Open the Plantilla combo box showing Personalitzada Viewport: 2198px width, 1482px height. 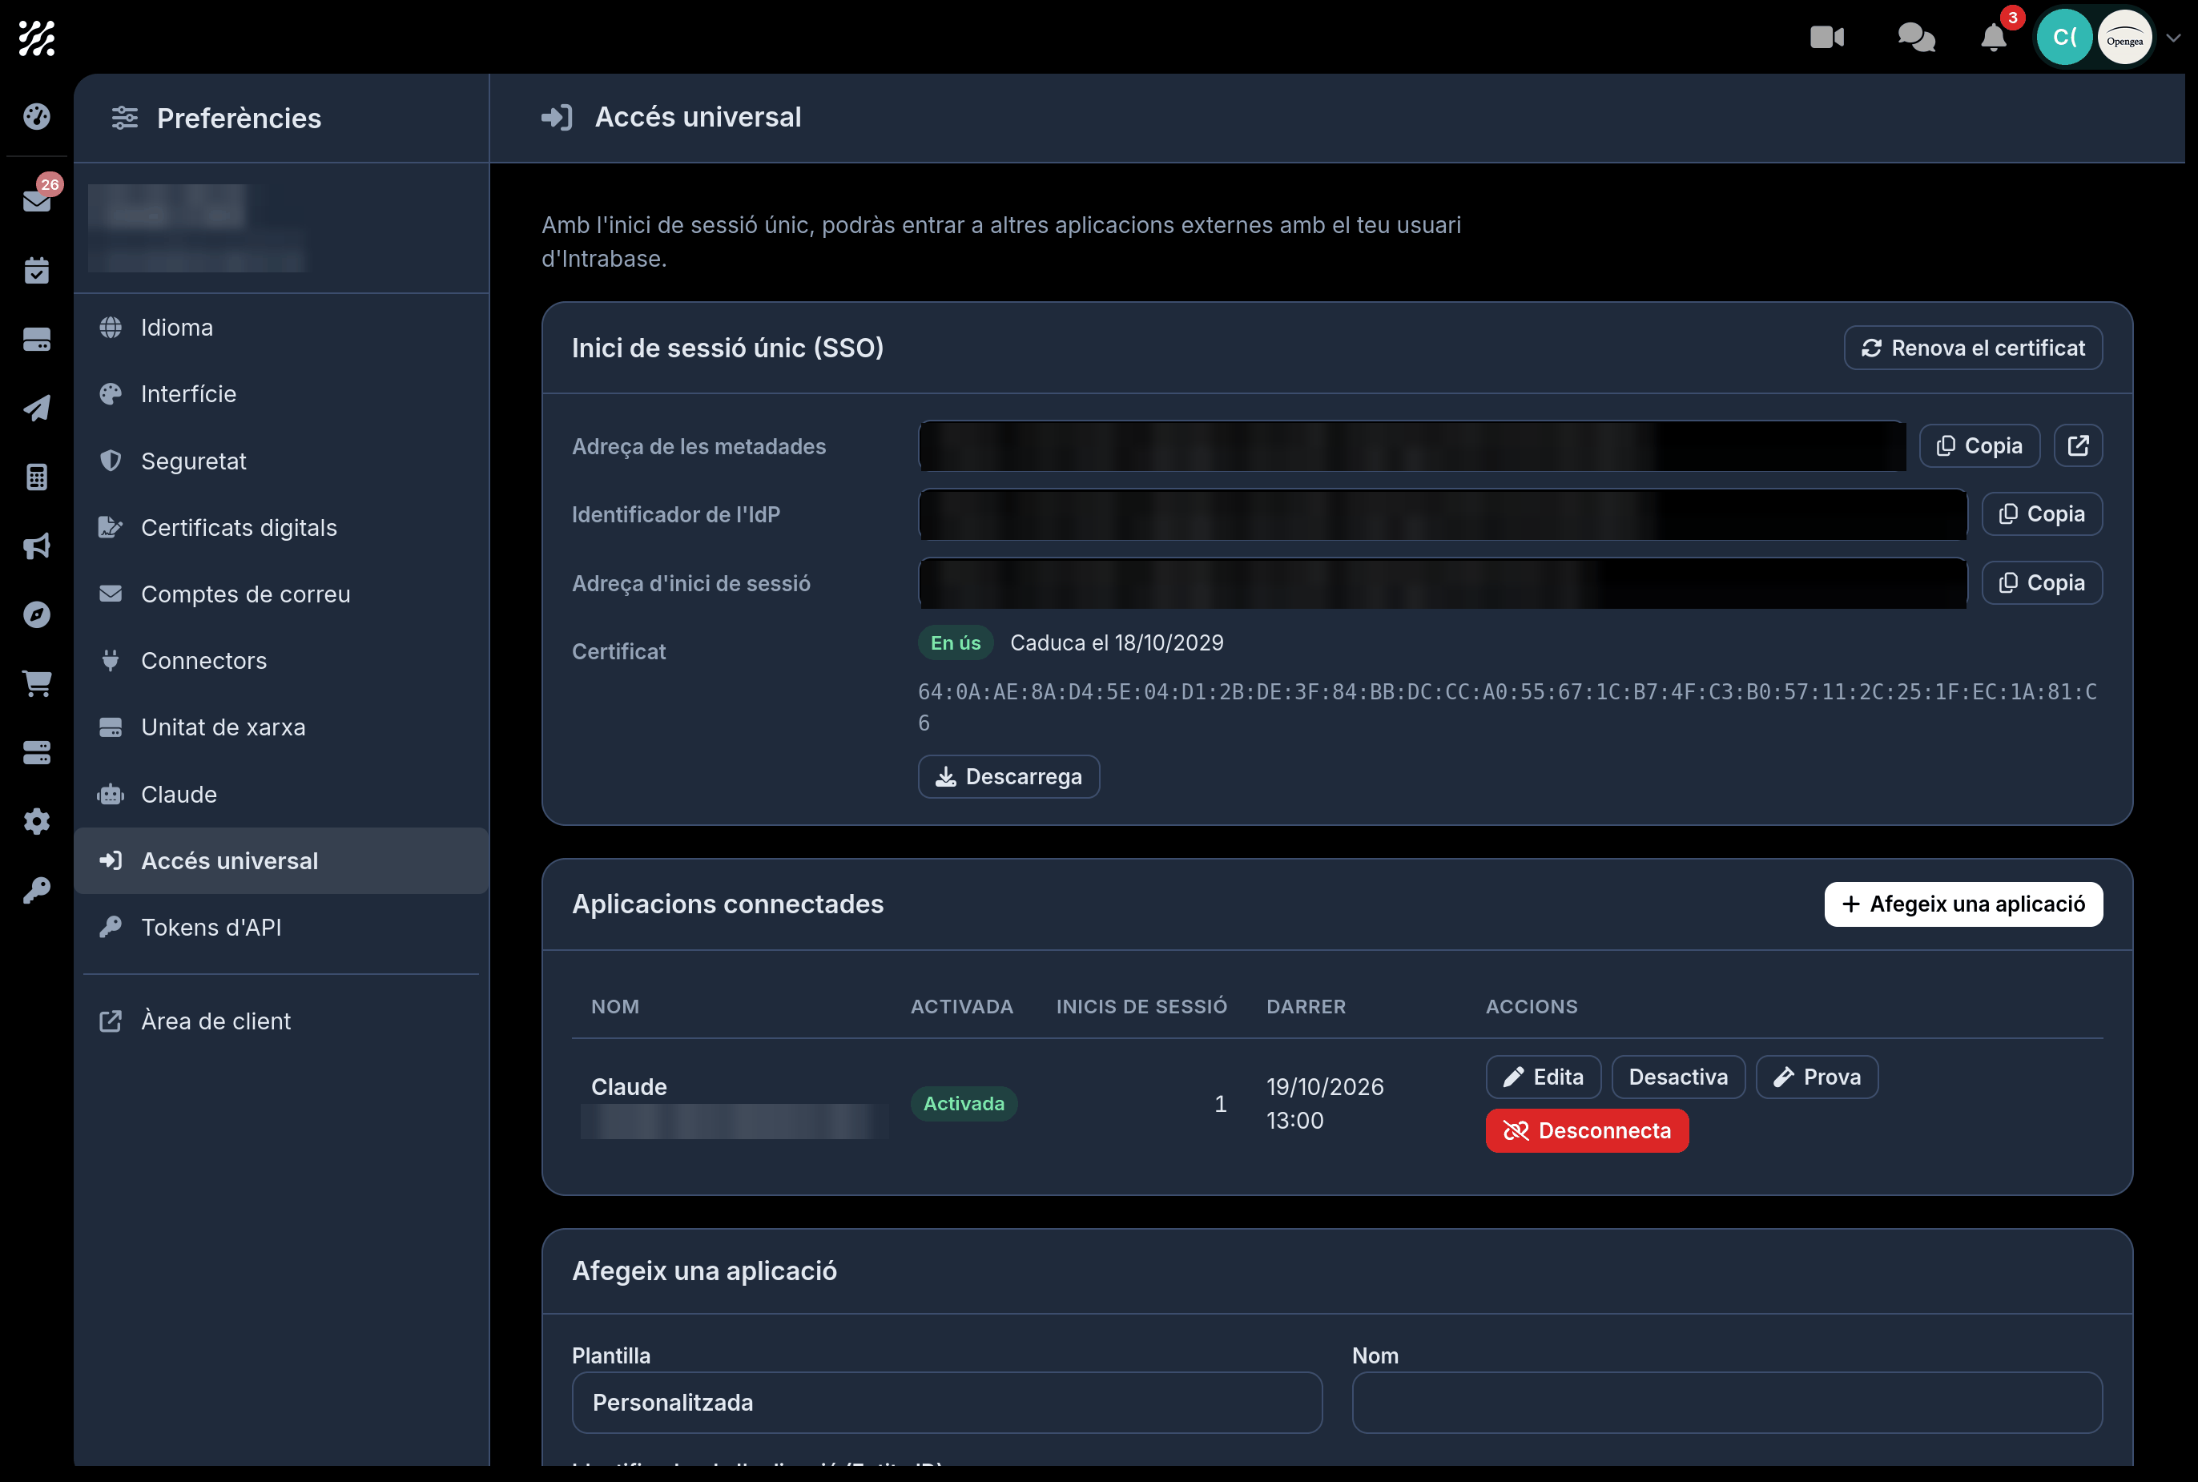[947, 1402]
